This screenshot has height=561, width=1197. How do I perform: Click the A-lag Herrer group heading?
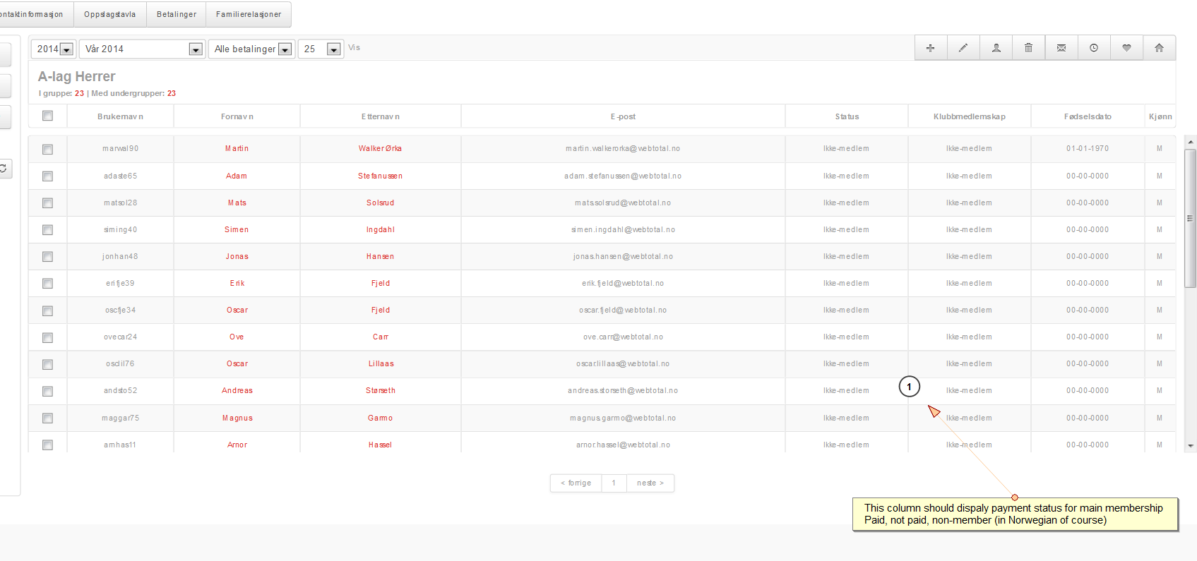tap(77, 76)
